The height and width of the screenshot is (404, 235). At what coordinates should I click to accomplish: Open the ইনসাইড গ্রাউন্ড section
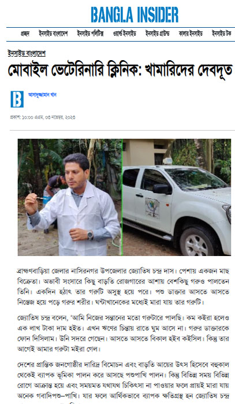coord(157,34)
